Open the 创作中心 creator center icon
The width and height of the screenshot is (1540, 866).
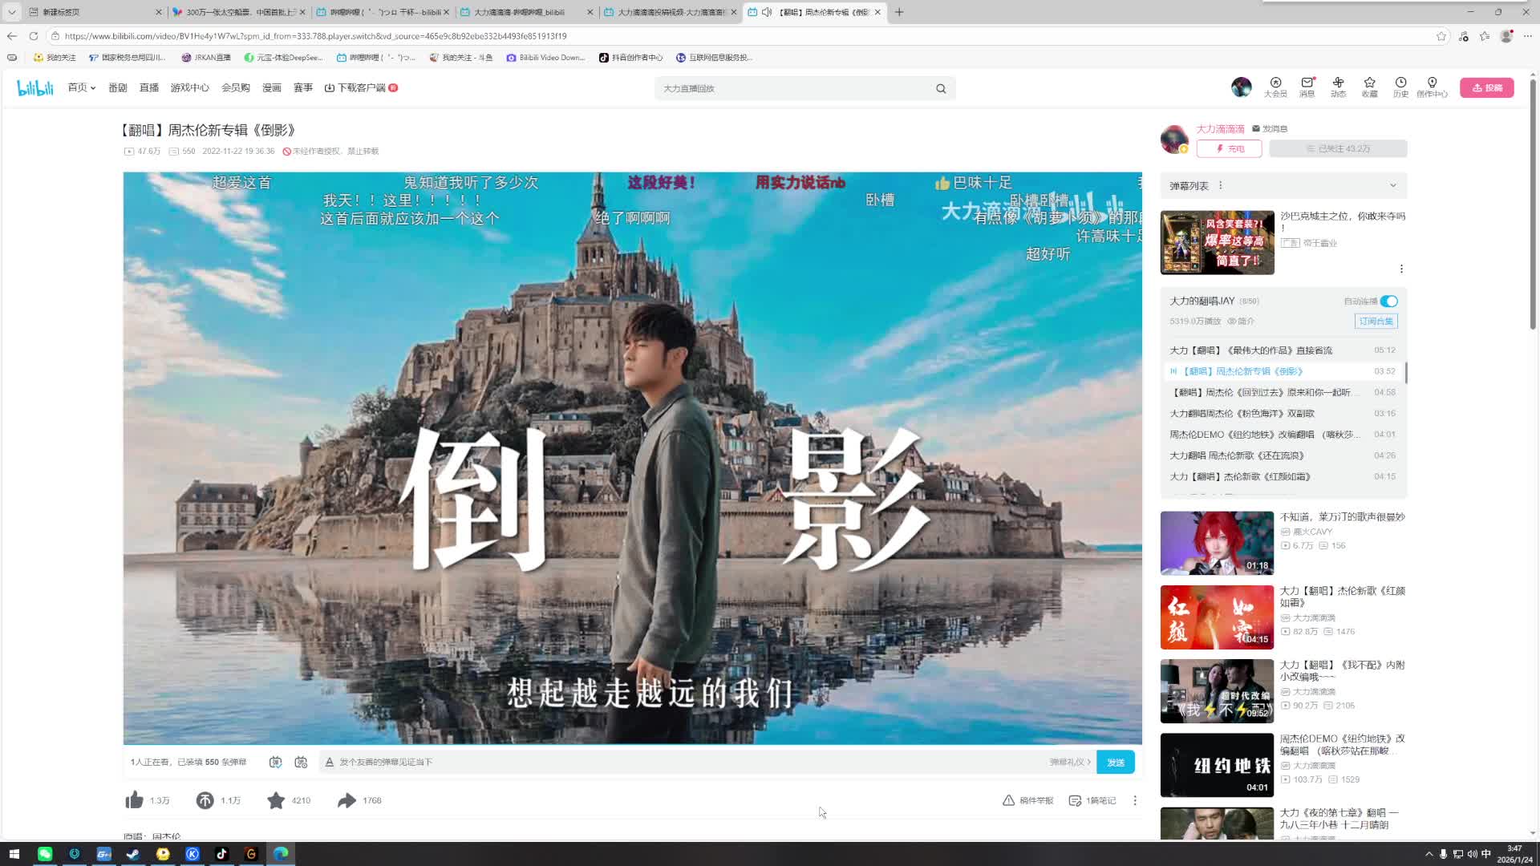point(1432,87)
